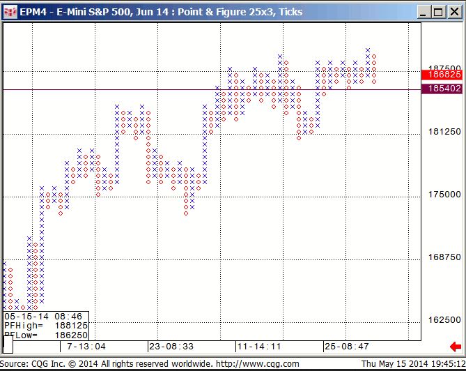Screen dimensions: 466x371
Task: Click the 25-08:47 time axis label
Action: pos(346,346)
